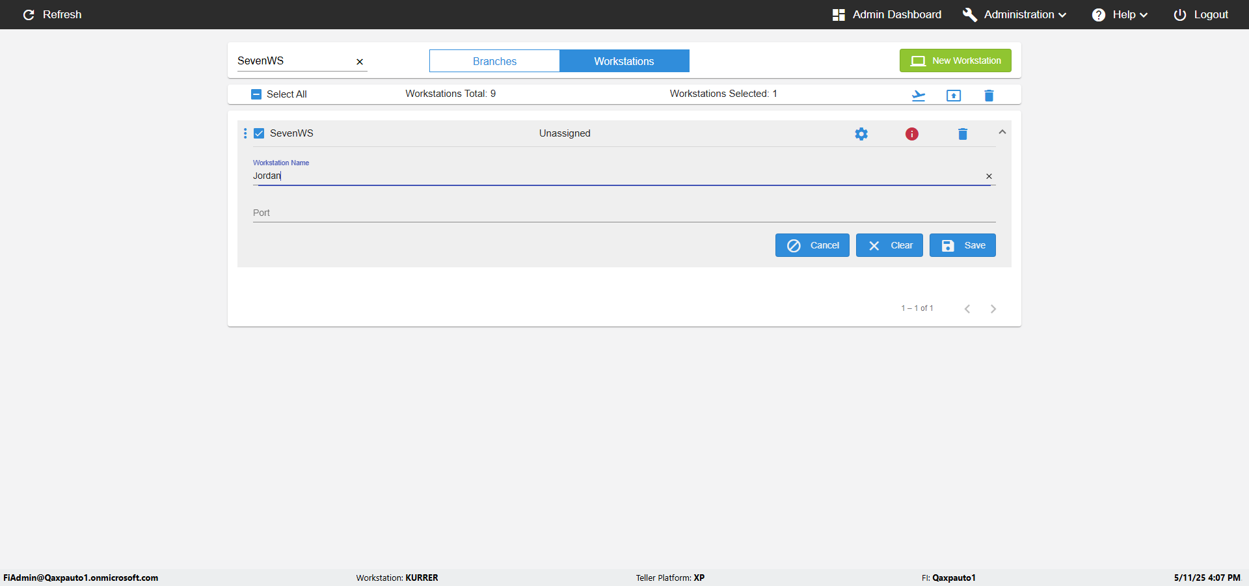Uncheck the SevenWS workstation checkbox
This screenshot has height=586, width=1249.
click(259, 133)
